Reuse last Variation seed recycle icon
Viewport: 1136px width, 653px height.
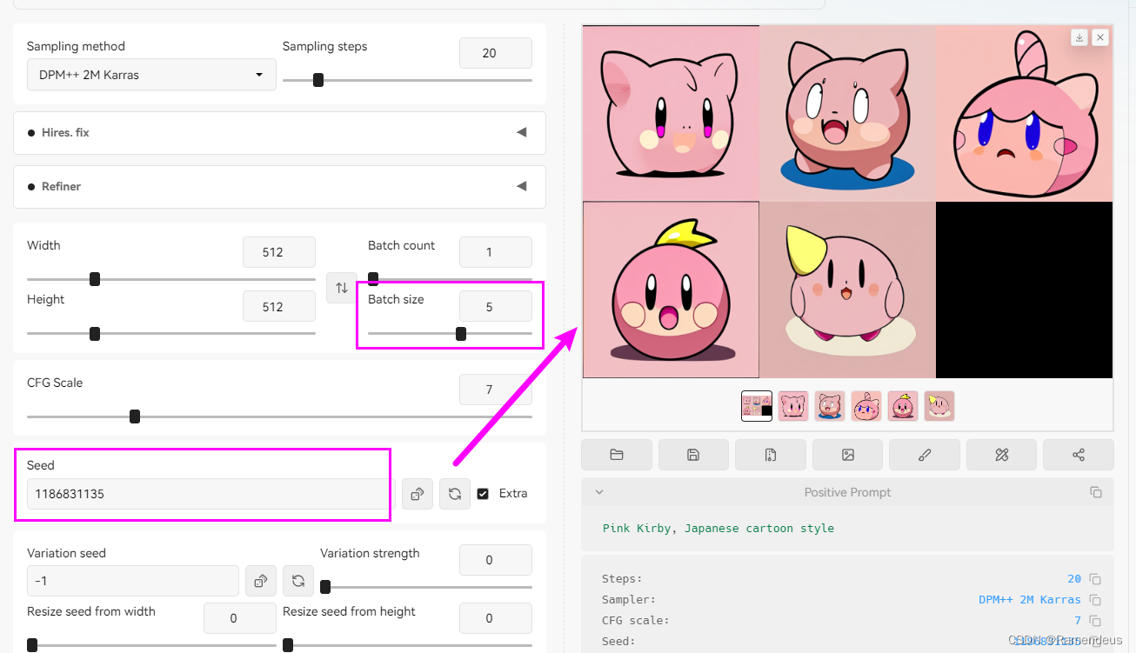[298, 581]
